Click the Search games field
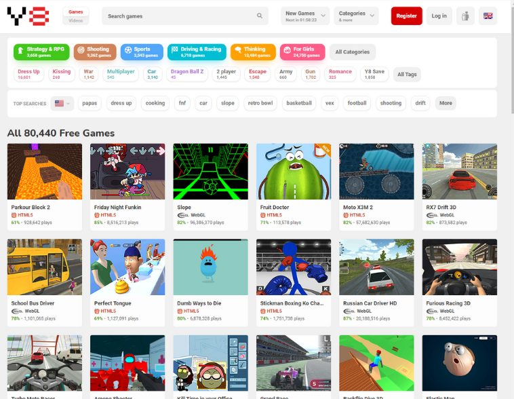The height and width of the screenshot is (399, 514). click(185, 16)
